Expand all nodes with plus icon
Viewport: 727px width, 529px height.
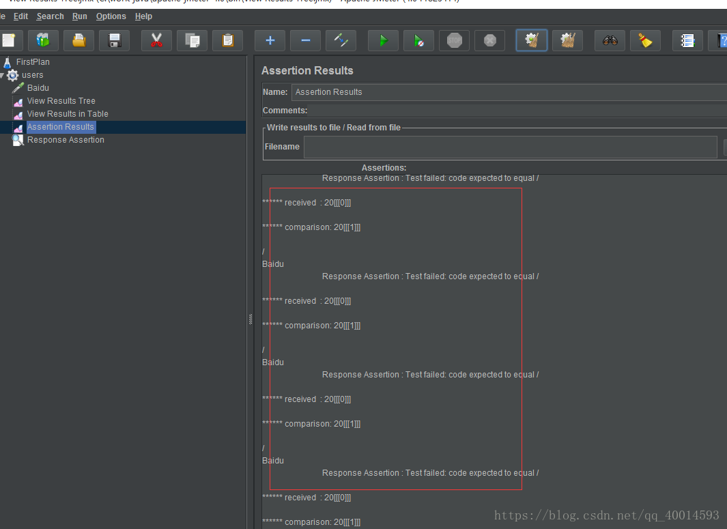point(270,40)
